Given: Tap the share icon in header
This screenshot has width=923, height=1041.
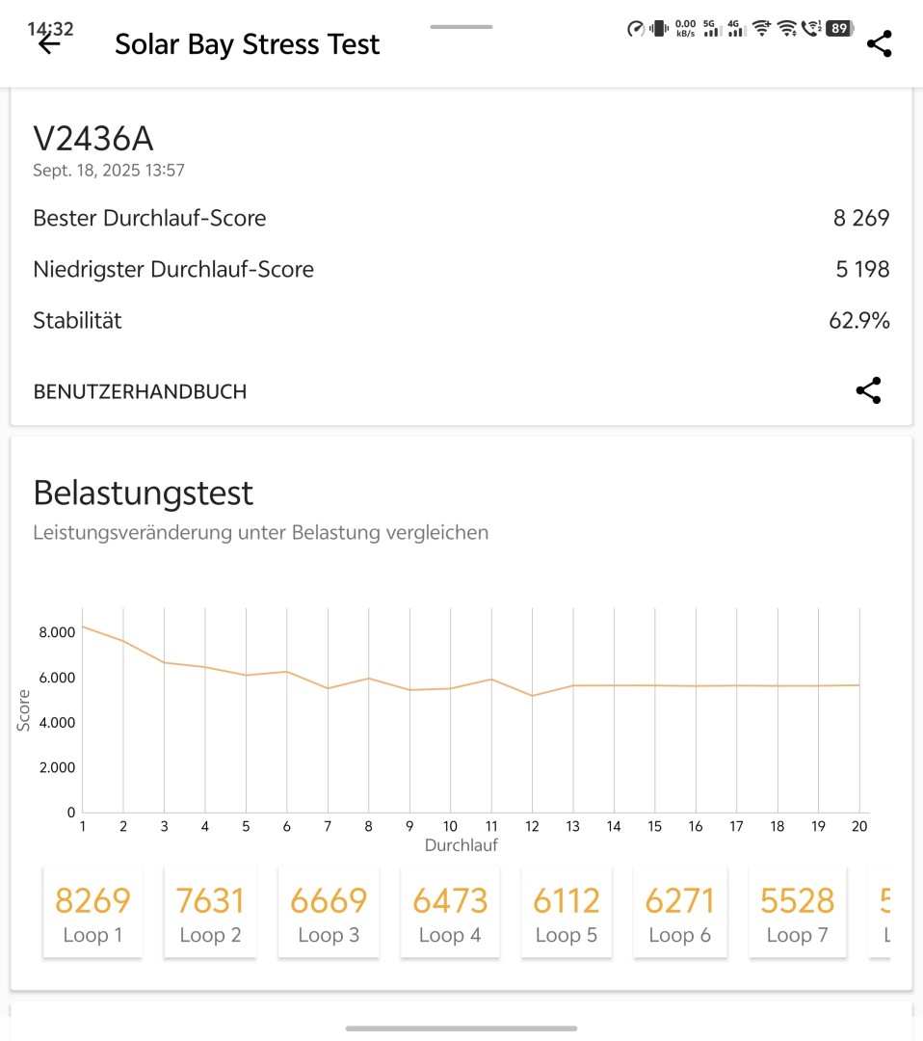Looking at the screenshot, I should (x=879, y=43).
